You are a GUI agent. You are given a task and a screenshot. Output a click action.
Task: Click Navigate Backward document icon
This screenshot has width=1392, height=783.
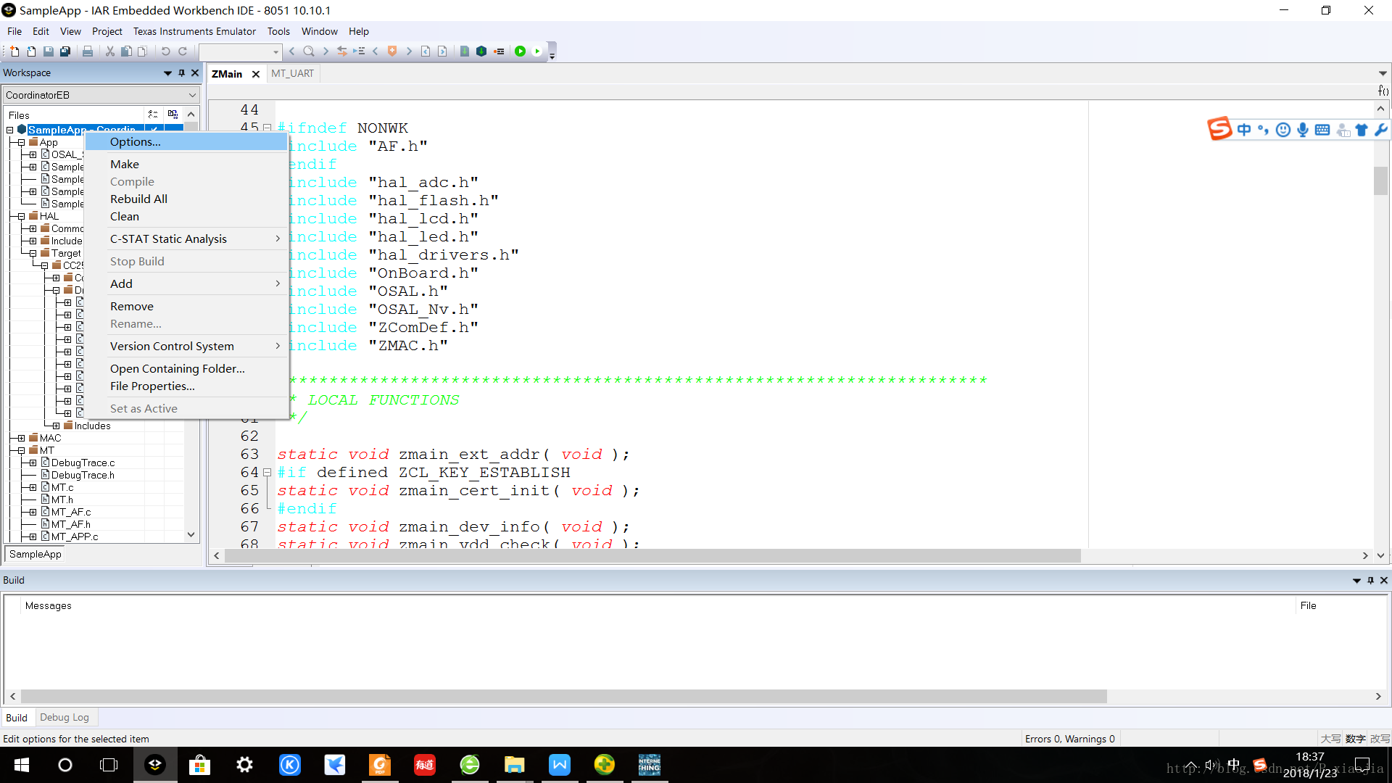click(x=426, y=51)
